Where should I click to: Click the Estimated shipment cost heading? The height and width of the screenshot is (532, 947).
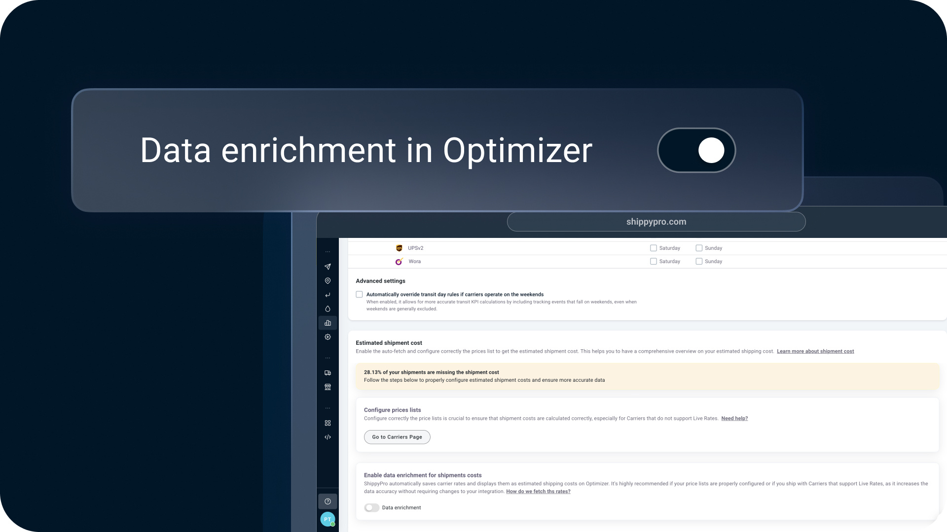[389, 343]
